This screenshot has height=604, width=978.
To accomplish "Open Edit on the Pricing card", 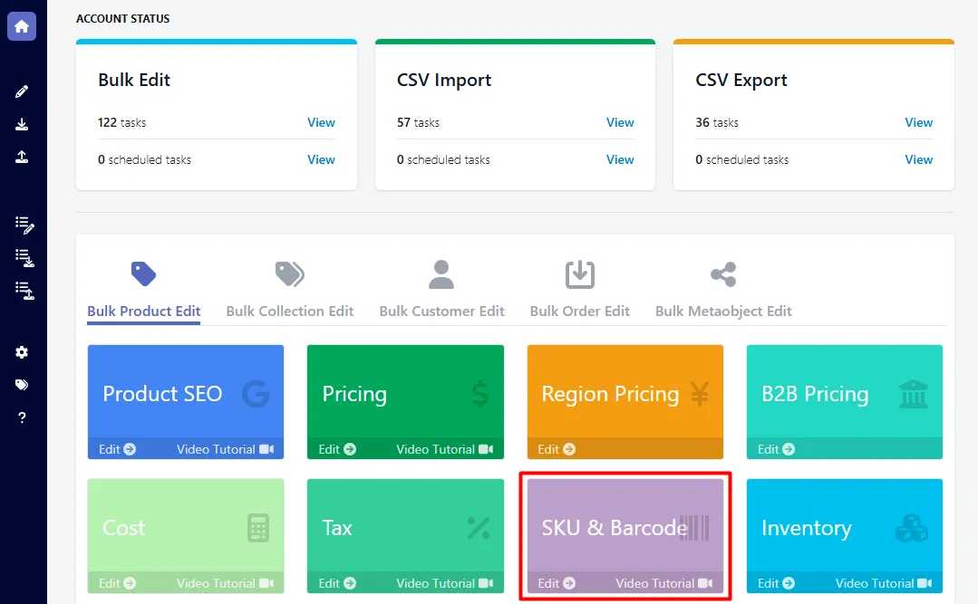I will pyautogui.click(x=337, y=449).
